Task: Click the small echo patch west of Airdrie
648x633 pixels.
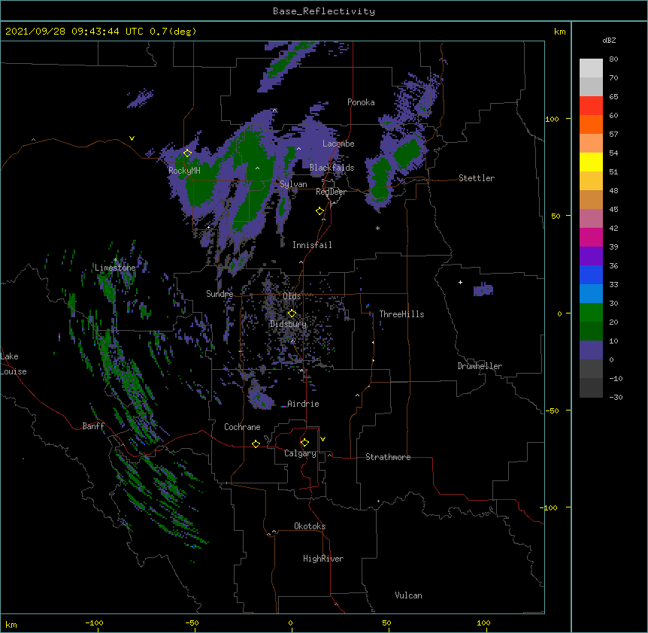Action: tap(261, 398)
